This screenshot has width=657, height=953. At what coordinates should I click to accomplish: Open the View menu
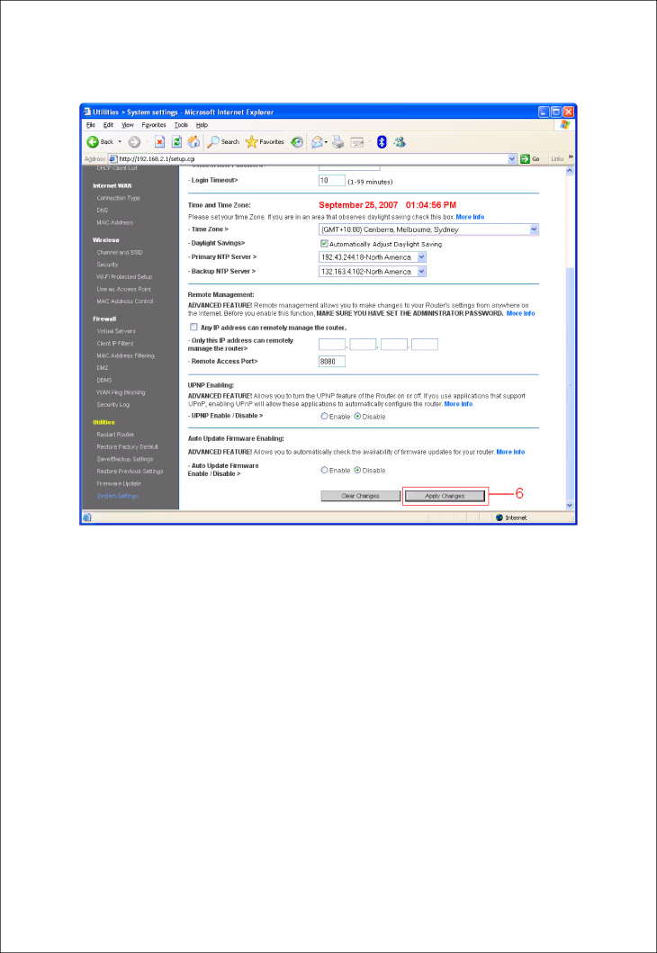[x=128, y=124]
